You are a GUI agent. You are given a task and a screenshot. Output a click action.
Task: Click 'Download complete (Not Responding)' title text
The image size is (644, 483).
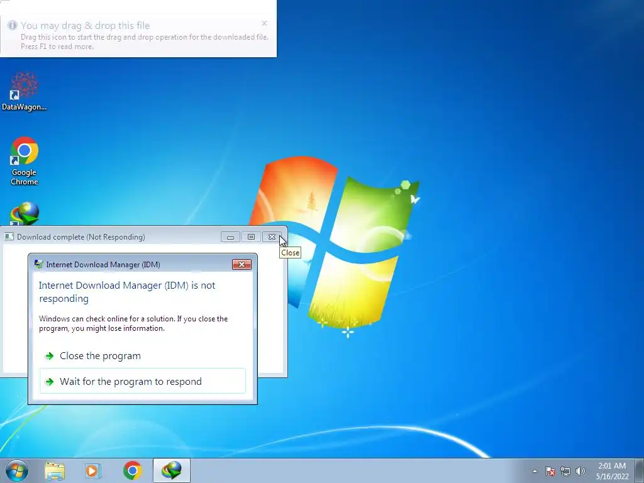tap(81, 237)
